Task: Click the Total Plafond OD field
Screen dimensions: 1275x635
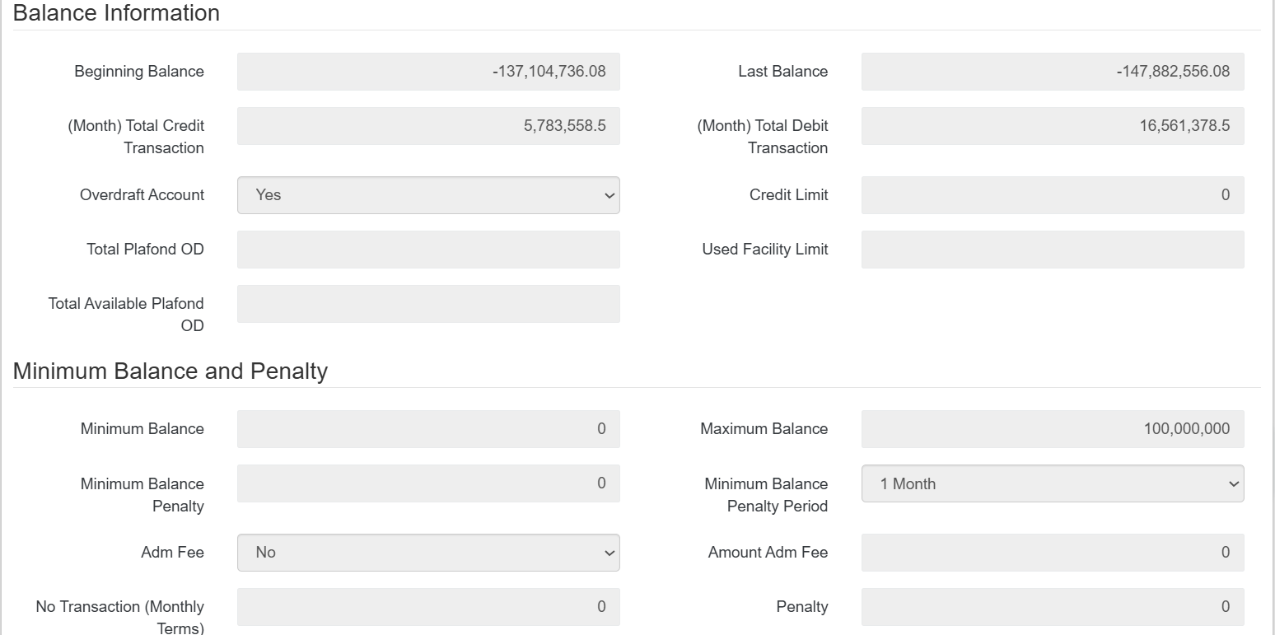Action: coord(428,250)
